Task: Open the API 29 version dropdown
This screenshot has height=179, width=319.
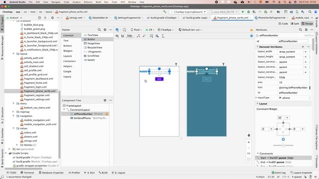Action: point(150,30)
